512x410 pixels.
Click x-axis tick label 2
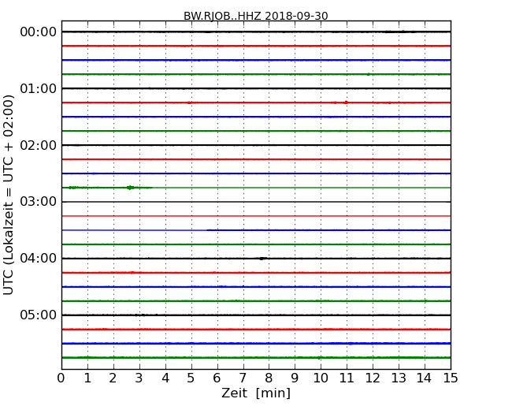pyautogui.click(x=113, y=378)
